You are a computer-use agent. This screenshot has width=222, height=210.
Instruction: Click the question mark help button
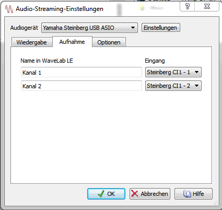(x=187, y=7)
